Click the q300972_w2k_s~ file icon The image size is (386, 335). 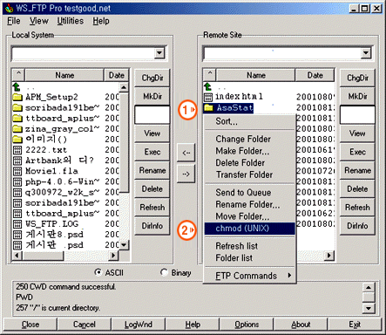[17, 192]
